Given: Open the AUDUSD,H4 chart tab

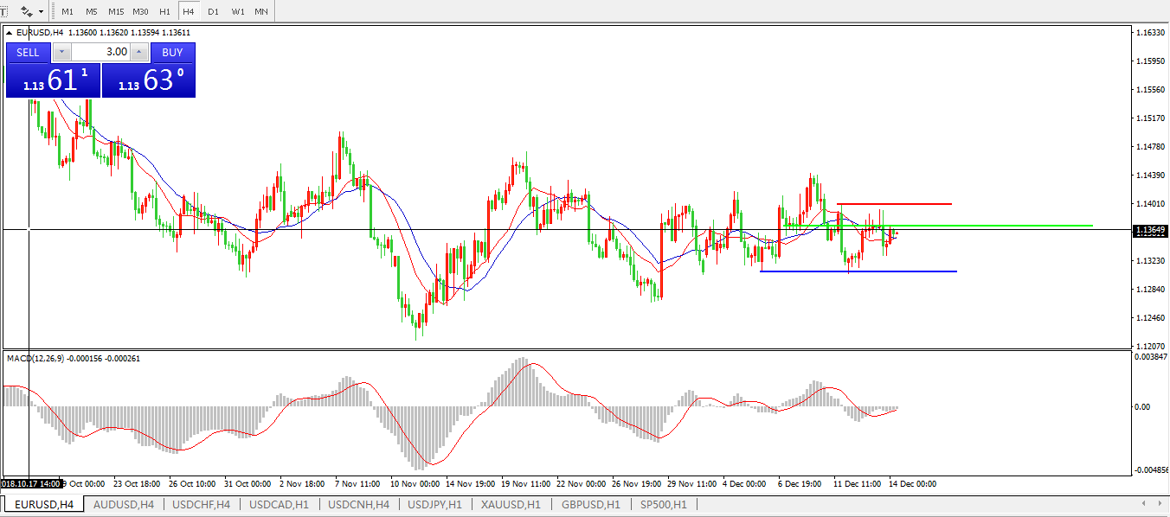Looking at the screenshot, I should pyautogui.click(x=123, y=504).
